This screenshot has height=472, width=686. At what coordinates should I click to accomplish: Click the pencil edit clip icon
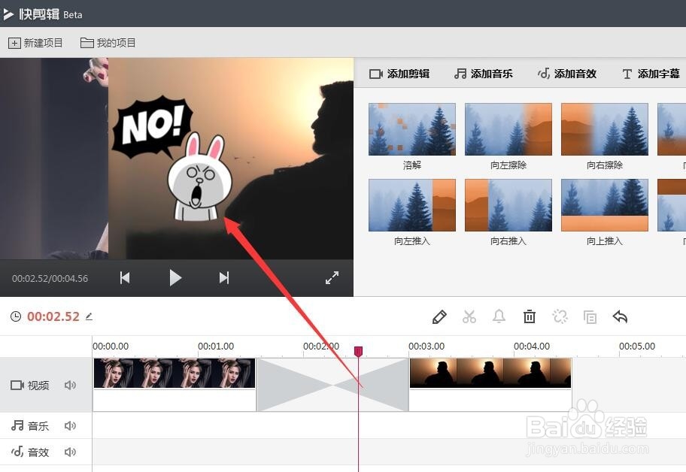(439, 317)
